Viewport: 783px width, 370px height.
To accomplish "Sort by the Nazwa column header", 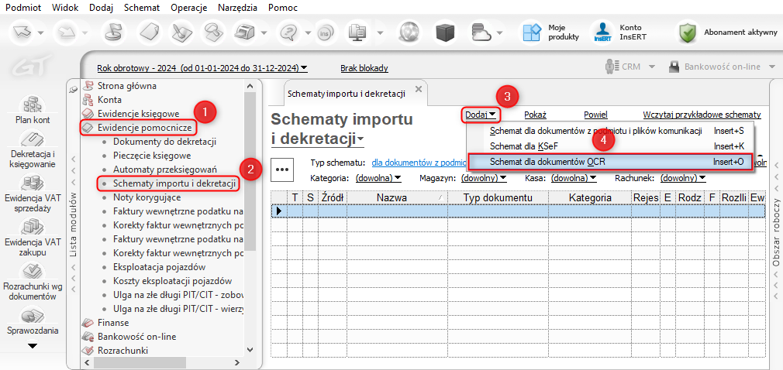I will tap(398, 197).
